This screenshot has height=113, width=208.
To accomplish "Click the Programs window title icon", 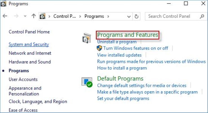I will (4, 4).
